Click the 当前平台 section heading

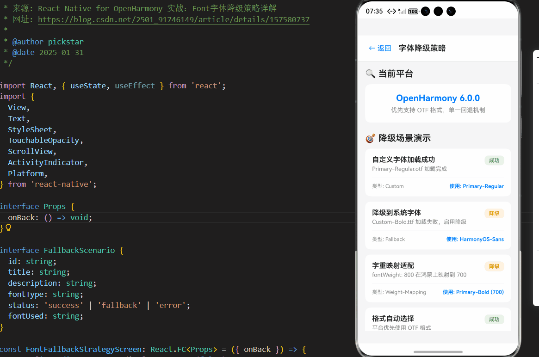pyautogui.click(x=396, y=74)
